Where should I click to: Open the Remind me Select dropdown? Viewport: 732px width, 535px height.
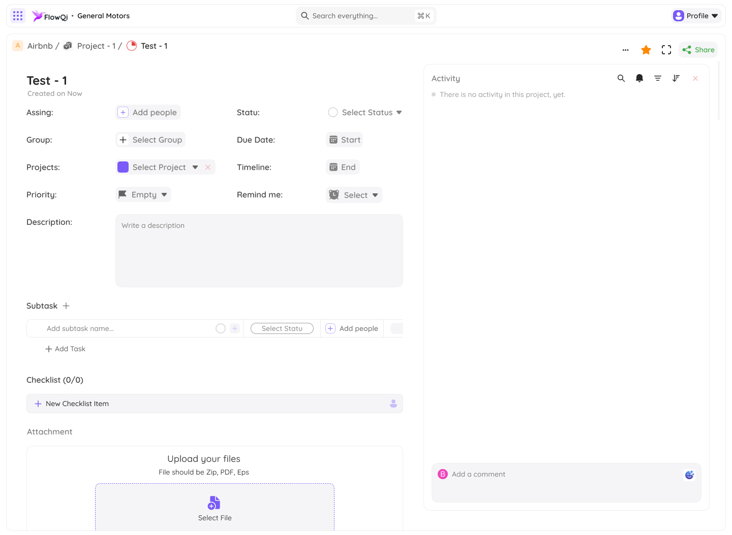354,195
